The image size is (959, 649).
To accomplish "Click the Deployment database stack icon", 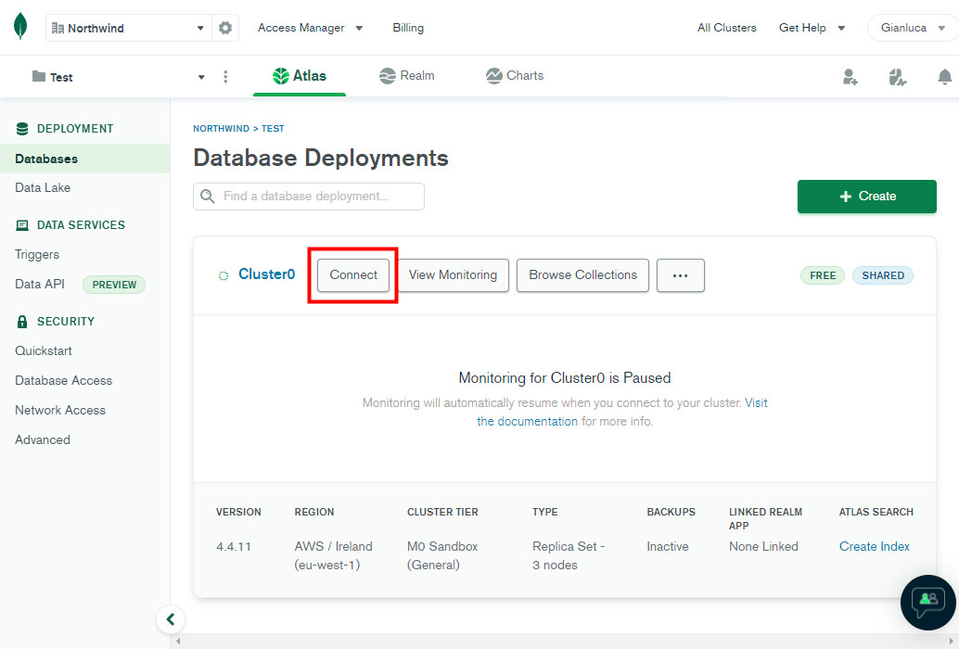I will click(x=22, y=129).
